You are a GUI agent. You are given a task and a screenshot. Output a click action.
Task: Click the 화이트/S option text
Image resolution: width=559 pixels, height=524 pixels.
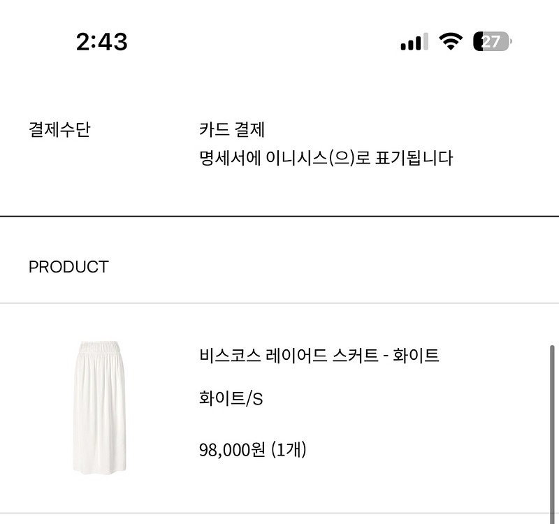231,399
